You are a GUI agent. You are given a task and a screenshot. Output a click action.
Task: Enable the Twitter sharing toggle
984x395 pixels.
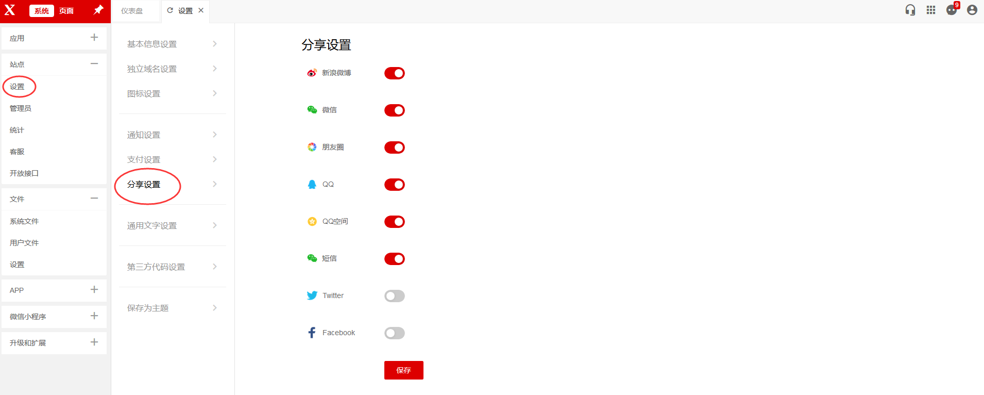(x=395, y=296)
